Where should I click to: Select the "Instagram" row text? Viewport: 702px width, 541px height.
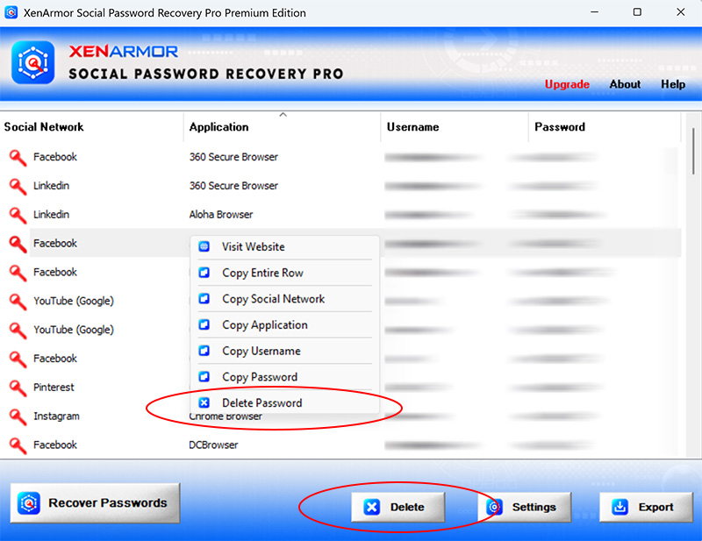tap(56, 416)
